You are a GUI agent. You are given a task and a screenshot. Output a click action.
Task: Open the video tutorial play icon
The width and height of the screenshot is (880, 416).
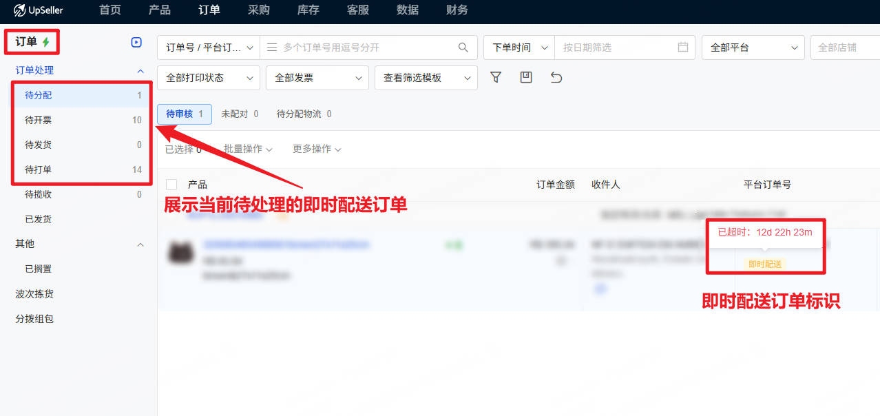pos(136,42)
